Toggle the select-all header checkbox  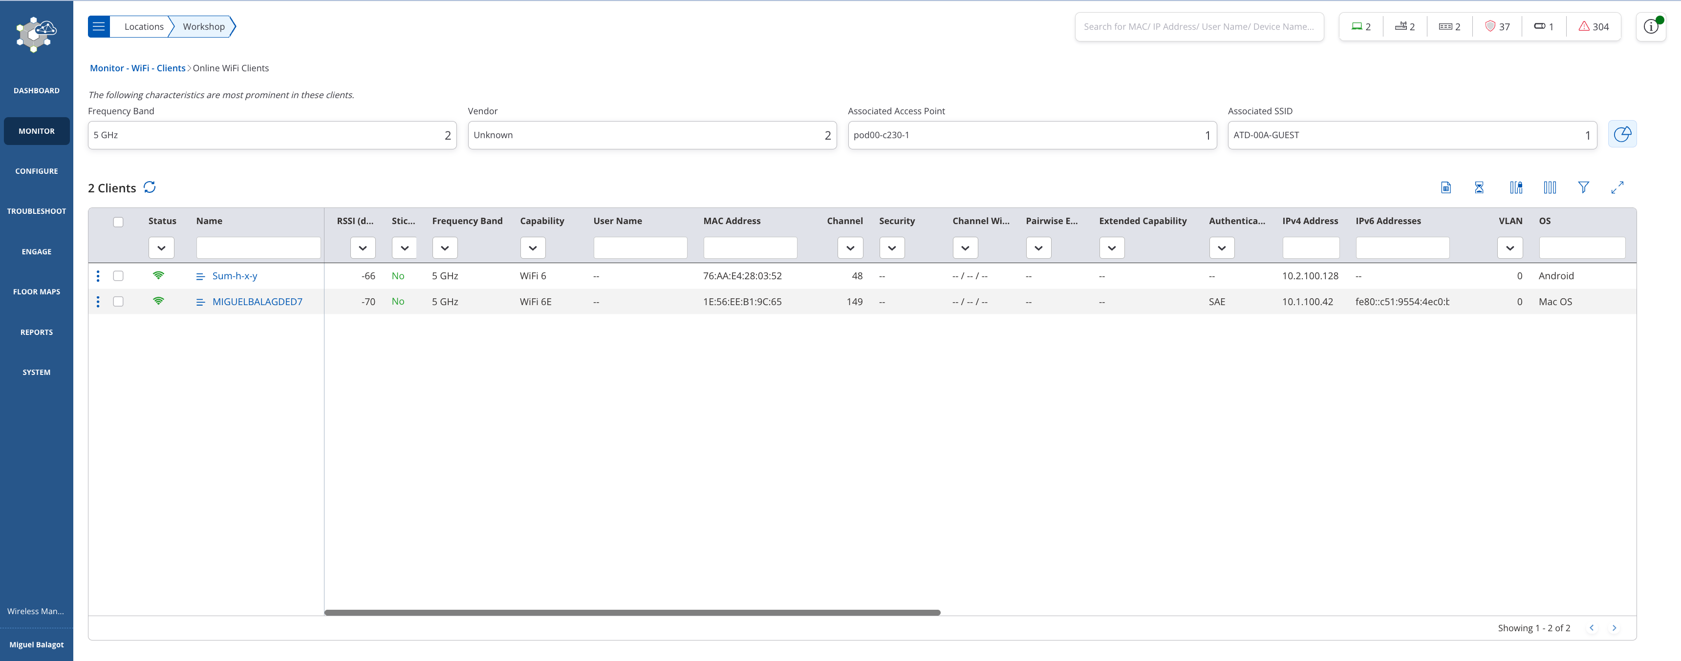pos(118,222)
